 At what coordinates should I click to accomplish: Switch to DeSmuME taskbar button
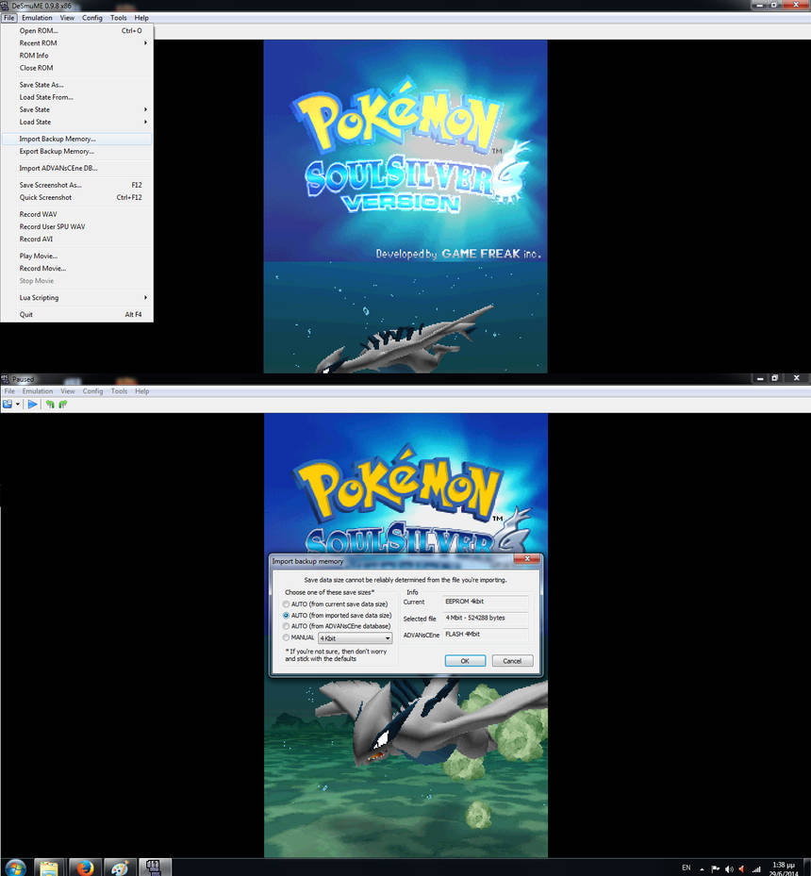[154, 868]
